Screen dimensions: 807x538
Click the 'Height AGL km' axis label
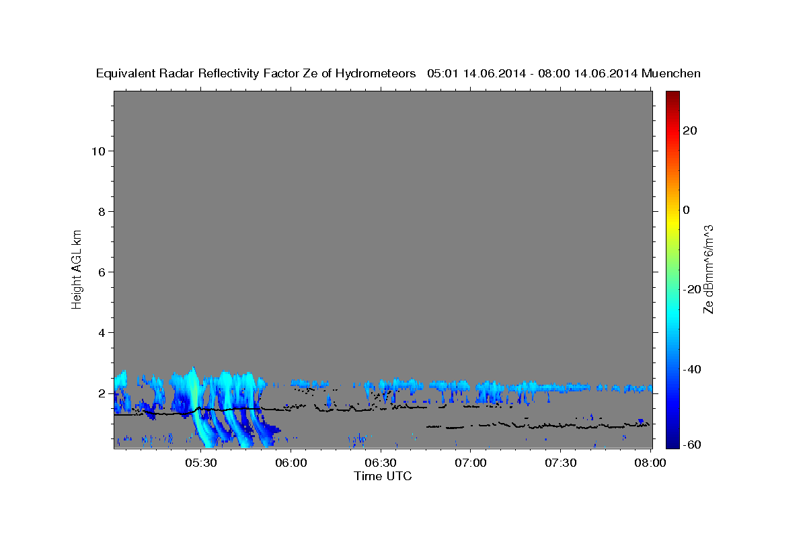77,268
